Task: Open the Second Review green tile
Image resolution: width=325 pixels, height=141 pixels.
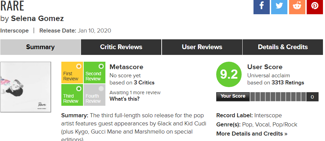Action: [x=94, y=73]
